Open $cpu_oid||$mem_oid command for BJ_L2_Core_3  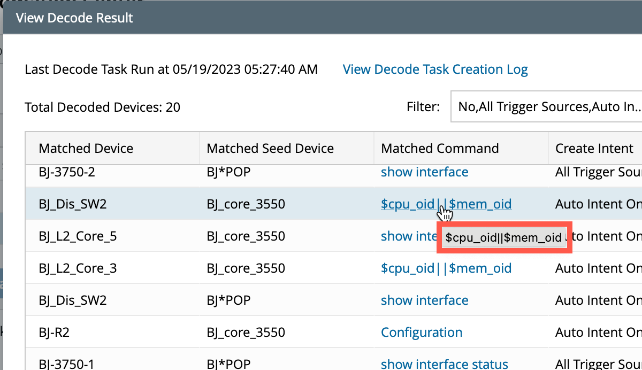coord(446,268)
